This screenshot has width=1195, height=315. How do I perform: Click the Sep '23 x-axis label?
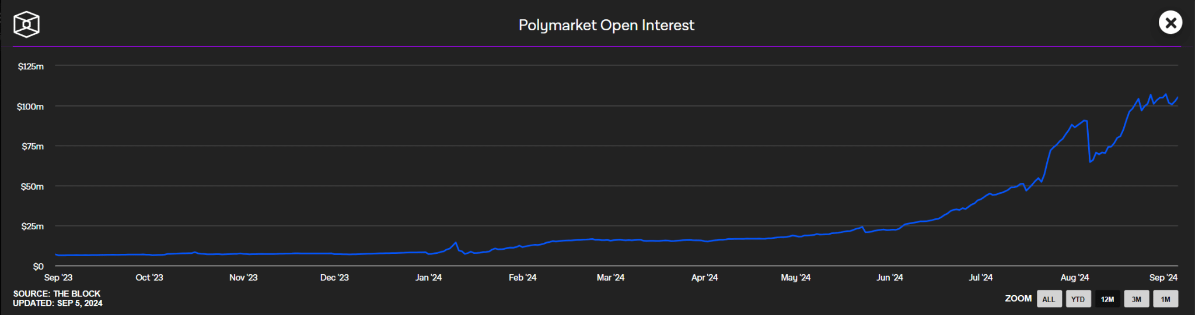tap(58, 277)
